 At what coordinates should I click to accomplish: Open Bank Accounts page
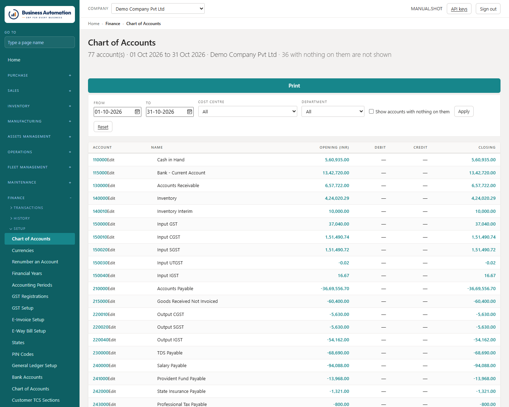[27, 377]
